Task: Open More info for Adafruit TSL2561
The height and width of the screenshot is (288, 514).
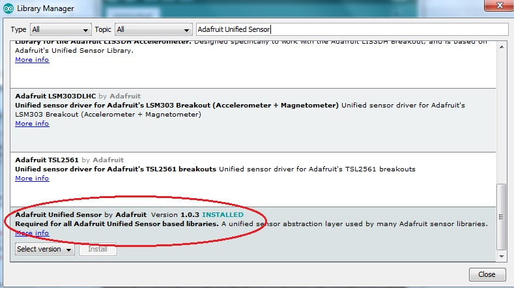Action: tap(32, 179)
